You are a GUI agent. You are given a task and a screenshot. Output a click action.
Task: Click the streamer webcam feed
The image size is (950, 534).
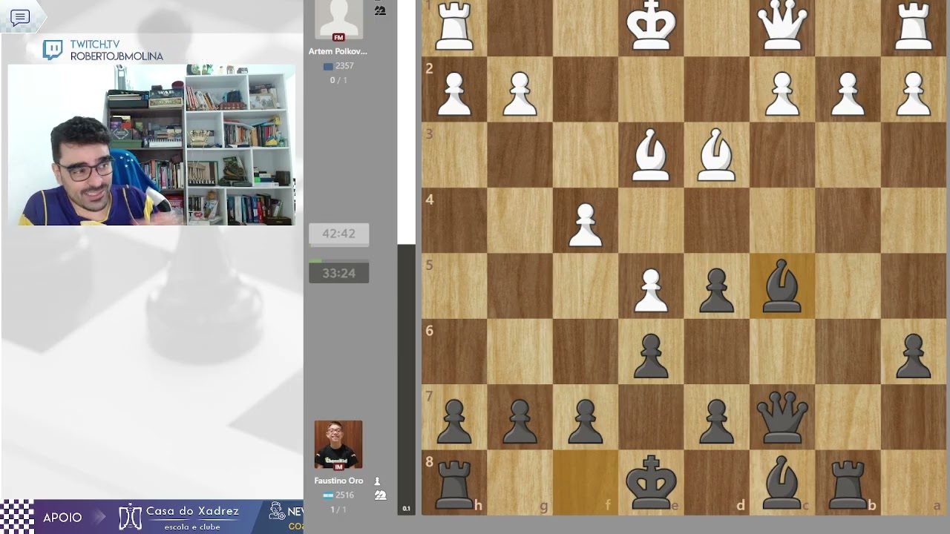[151, 145]
